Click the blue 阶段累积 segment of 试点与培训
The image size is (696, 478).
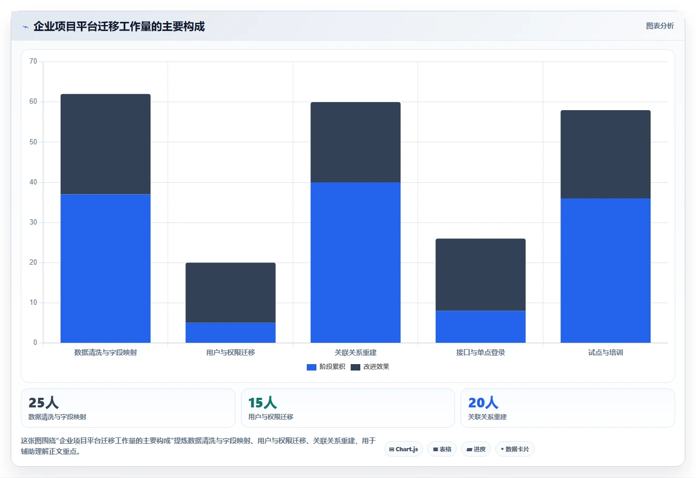tap(606, 271)
